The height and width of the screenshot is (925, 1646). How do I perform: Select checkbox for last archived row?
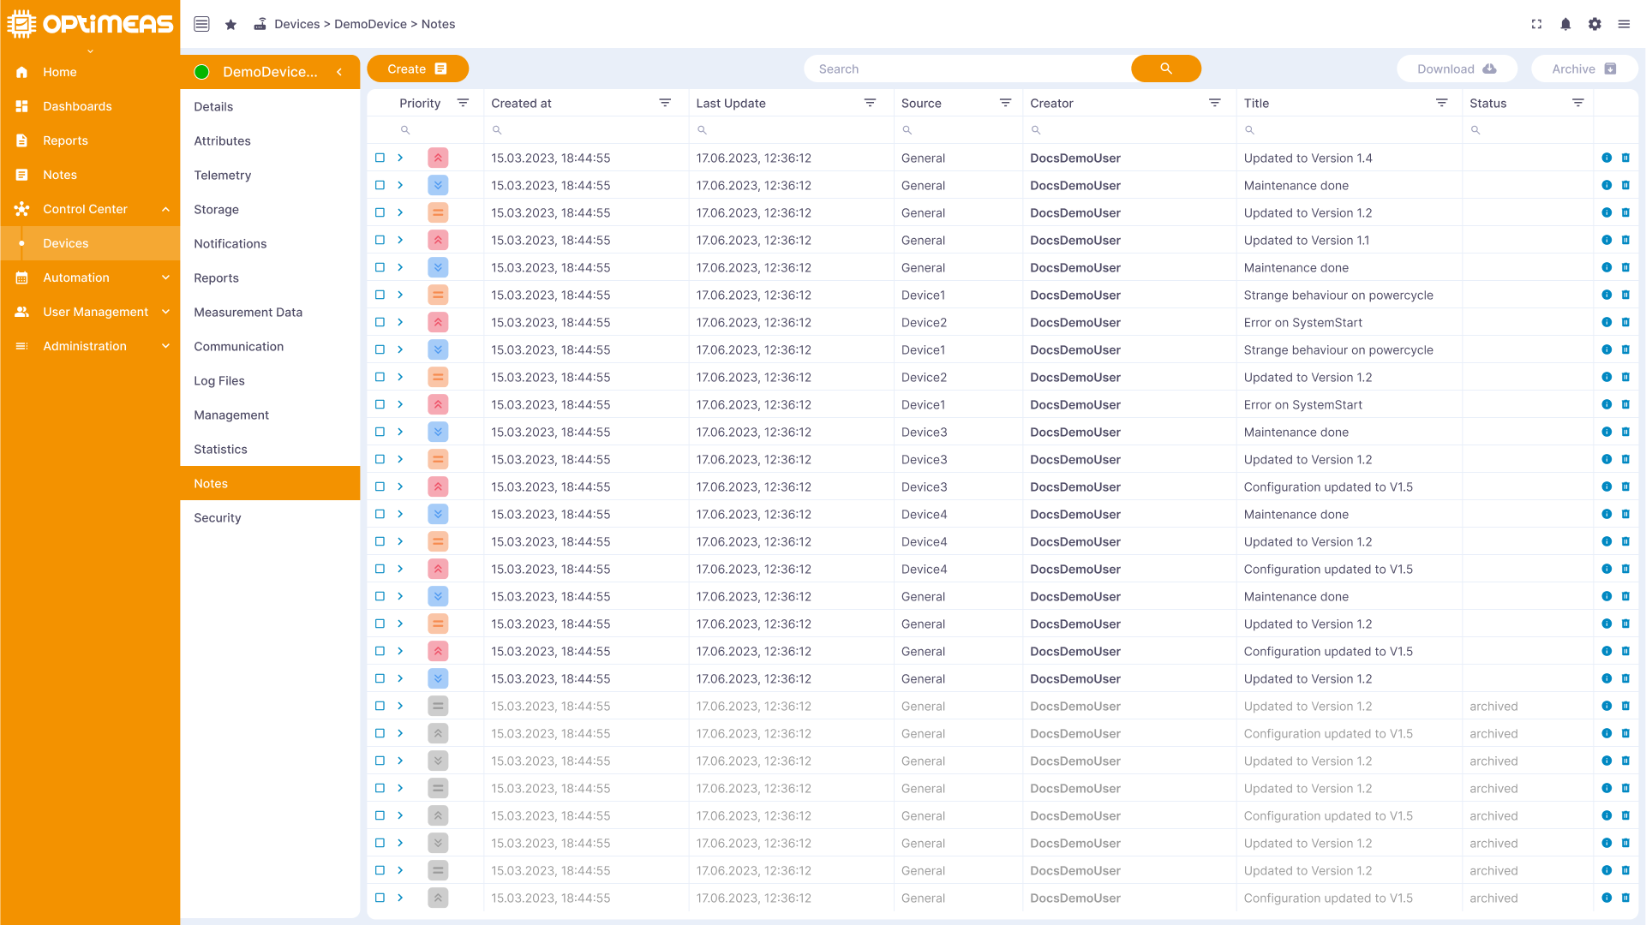(x=380, y=898)
